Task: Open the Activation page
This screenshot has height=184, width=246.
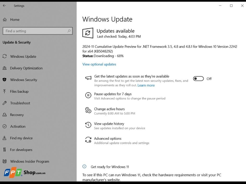Action: (x=18, y=126)
